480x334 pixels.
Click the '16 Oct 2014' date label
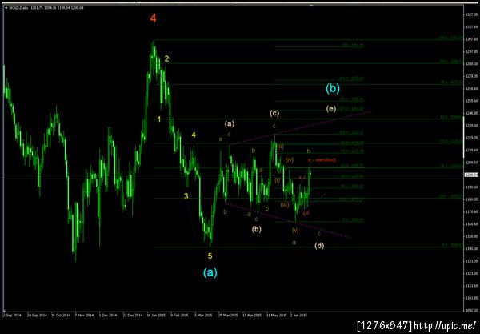point(61,315)
